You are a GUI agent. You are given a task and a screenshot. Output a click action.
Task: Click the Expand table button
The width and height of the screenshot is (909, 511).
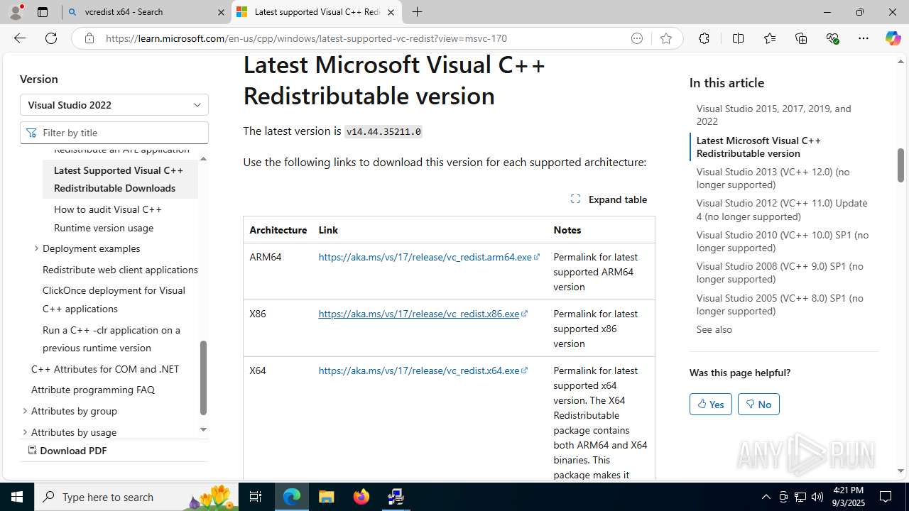click(609, 199)
